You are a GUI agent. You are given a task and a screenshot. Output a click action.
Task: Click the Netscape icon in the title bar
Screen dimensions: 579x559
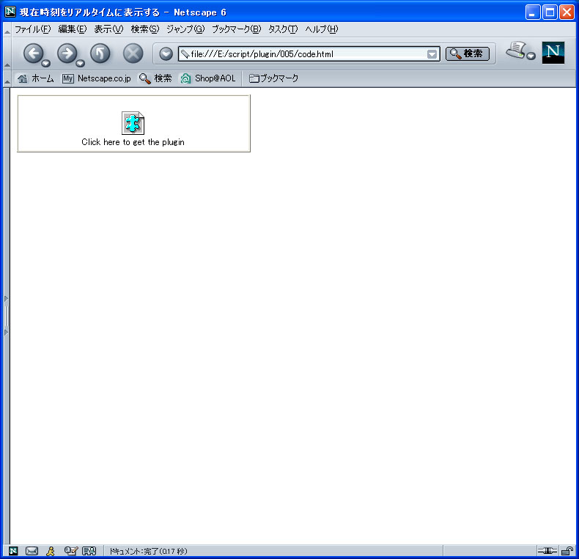[10, 12]
